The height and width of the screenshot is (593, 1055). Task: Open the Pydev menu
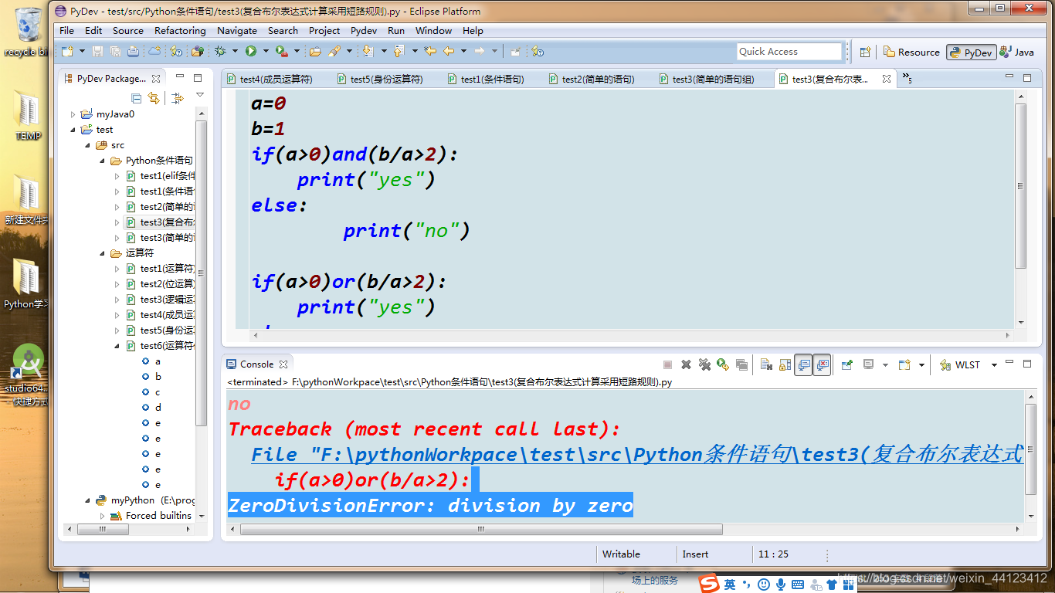(364, 30)
